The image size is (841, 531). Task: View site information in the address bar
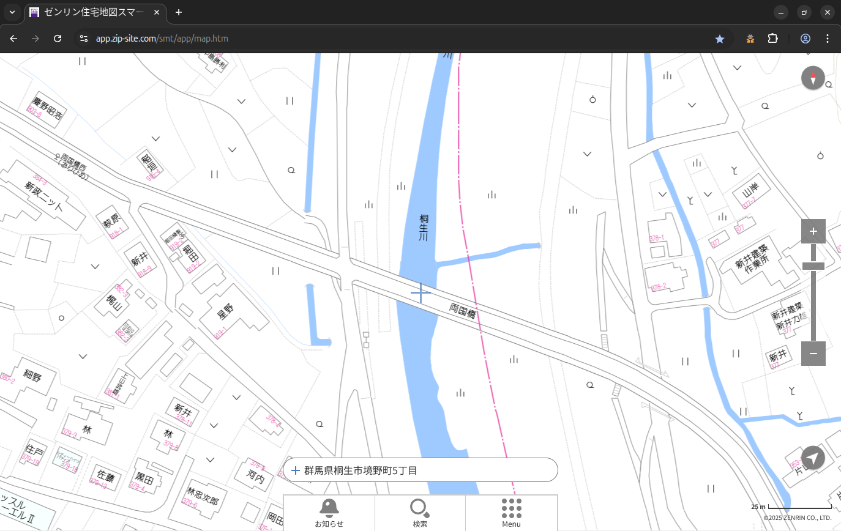coord(84,39)
